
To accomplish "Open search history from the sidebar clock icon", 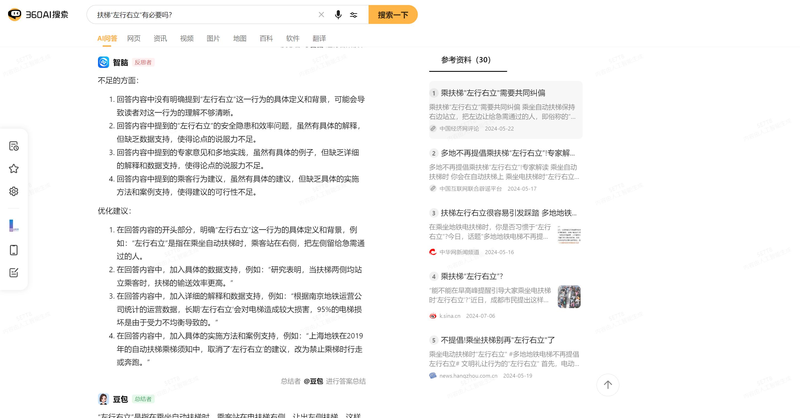I will coord(13,146).
